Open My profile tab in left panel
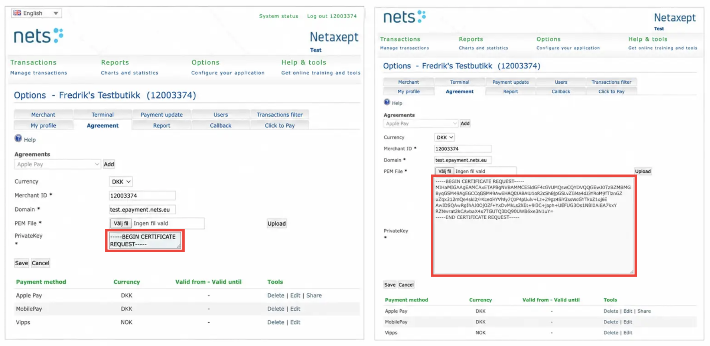The image size is (710, 346). (43, 126)
